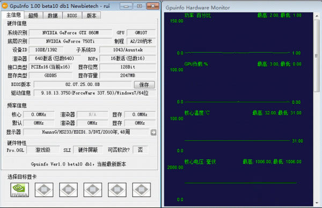The image size is (322, 208).
Task: Click the 渲染器 field 640激活
Action: pyautogui.click(x=54, y=59)
